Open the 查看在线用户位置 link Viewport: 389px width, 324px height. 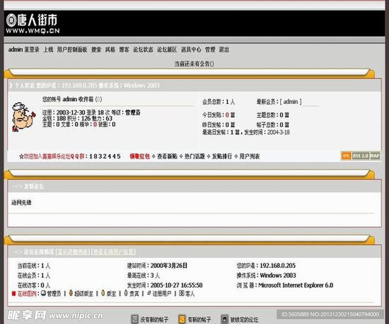pos(114,252)
